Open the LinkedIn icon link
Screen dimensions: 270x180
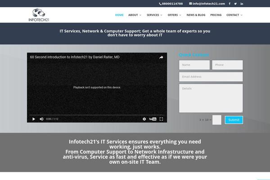click(x=242, y=4)
